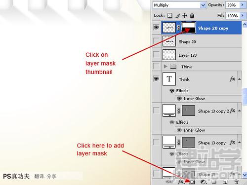Click the Lock transparent pixels icon
This screenshot has width=247, height=185.
(170, 16)
